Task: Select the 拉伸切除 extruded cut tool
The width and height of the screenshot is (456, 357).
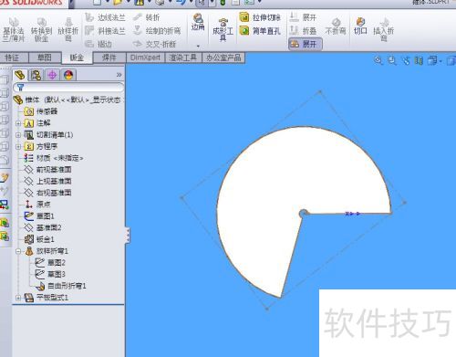Action: [x=260, y=17]
